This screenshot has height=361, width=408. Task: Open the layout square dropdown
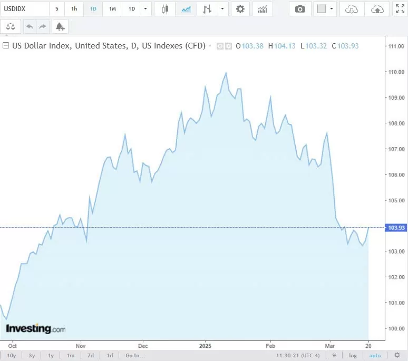click(x=325, y=9)
